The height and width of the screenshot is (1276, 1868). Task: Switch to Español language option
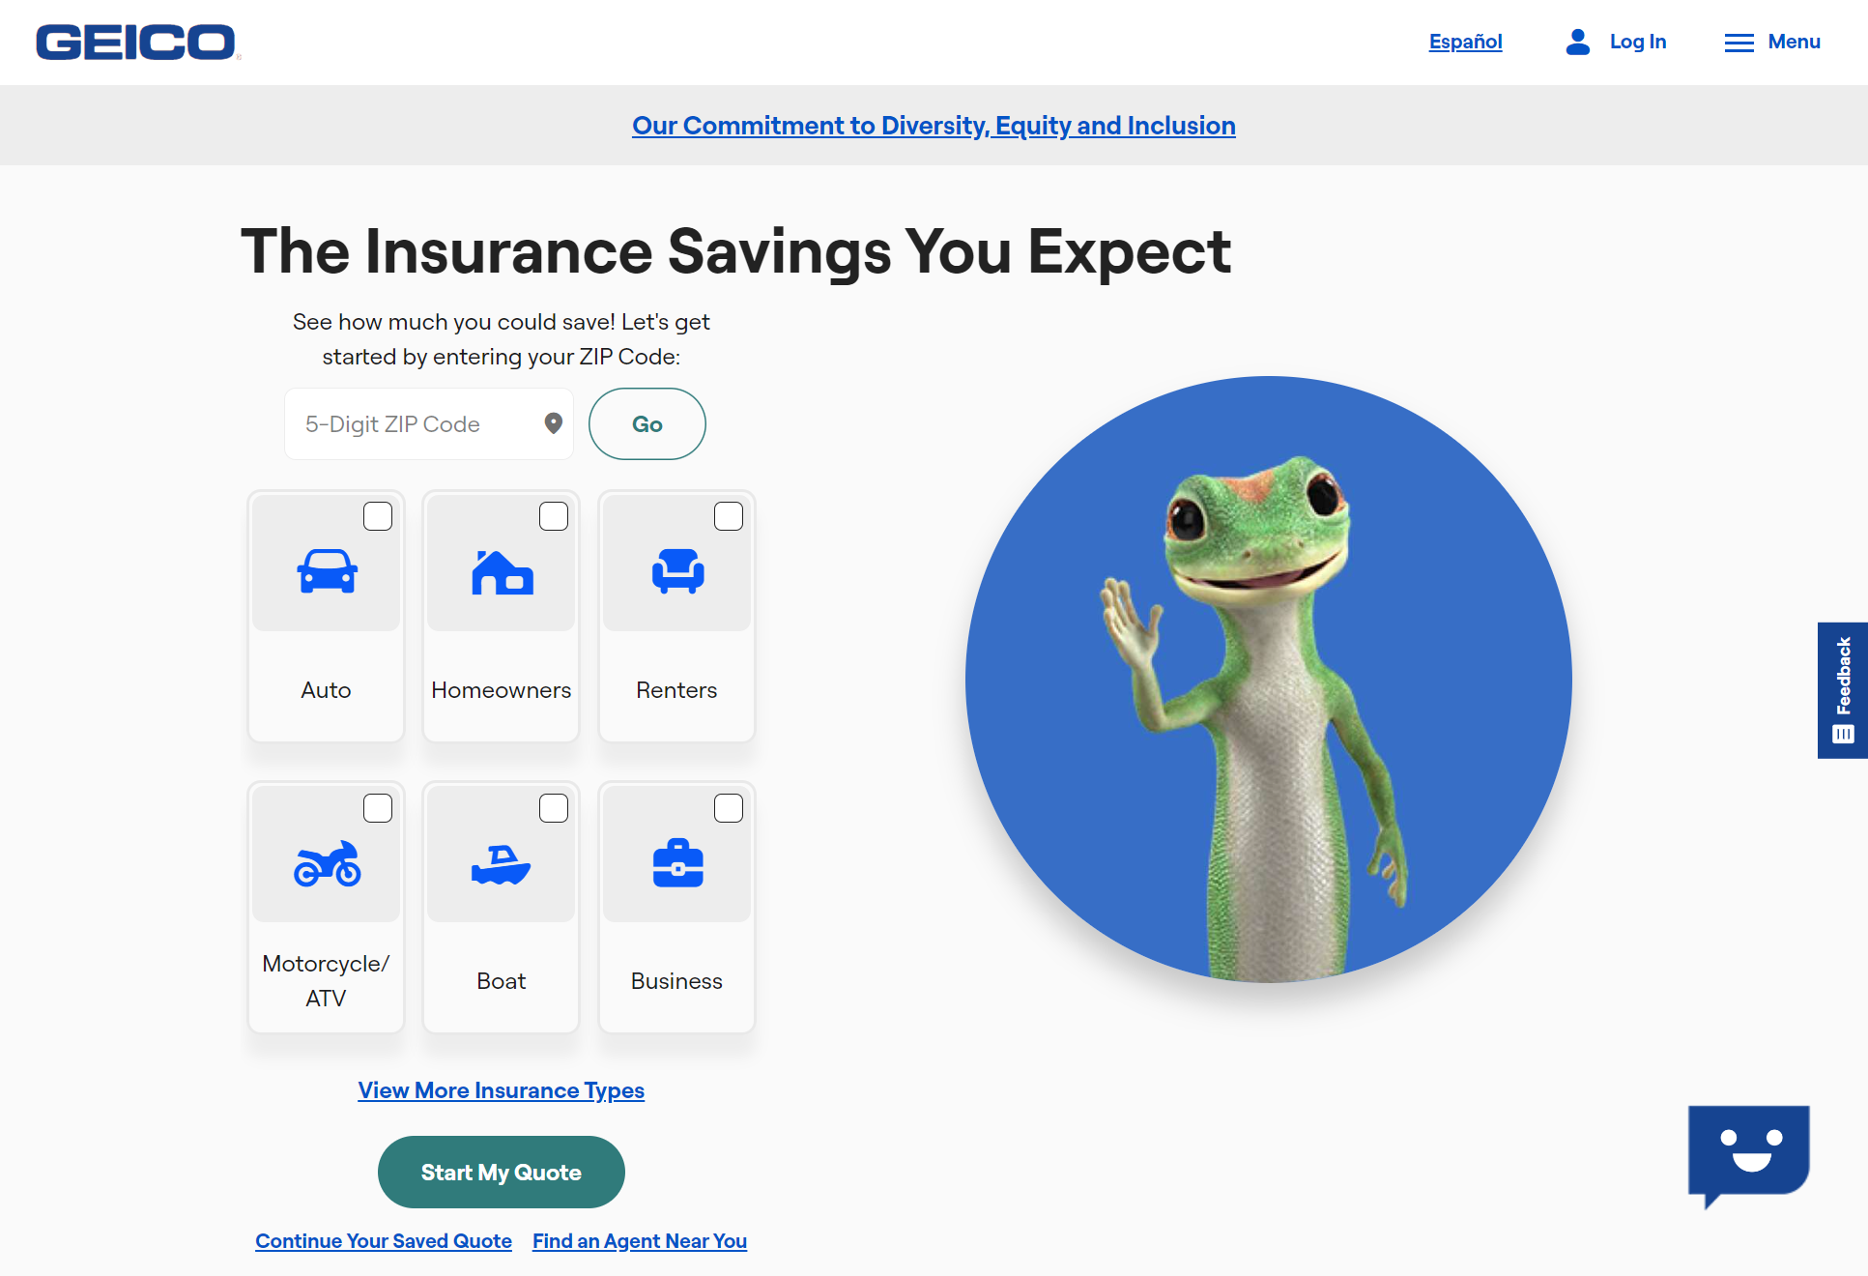click(x=1466, y=42)
